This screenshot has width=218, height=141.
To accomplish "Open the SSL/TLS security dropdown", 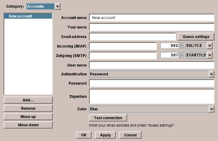I will point(199,46).
